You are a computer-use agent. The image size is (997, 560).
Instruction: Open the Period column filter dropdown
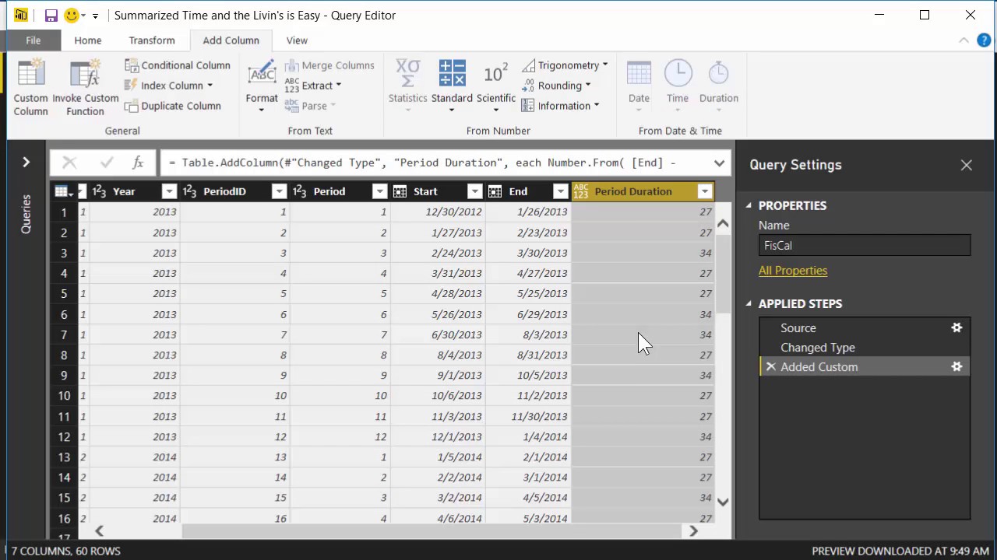[379, 191]
